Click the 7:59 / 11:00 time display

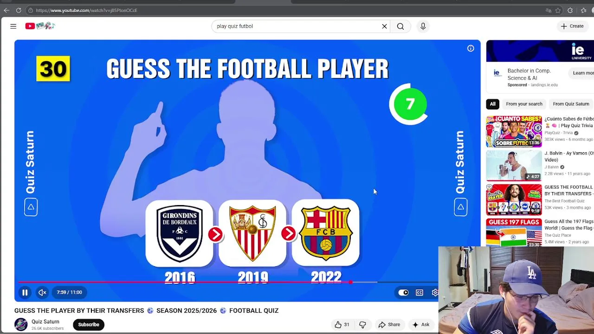pyautogui.click(x=69, y=292)
